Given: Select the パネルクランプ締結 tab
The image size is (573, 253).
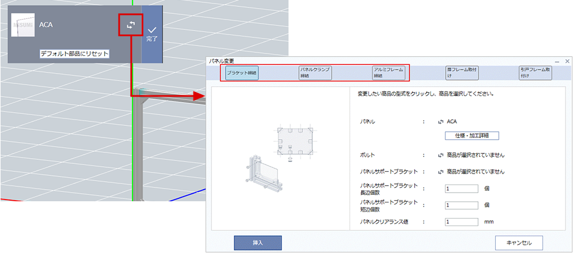Looking at the screenshot, I should tap(315, 73).
